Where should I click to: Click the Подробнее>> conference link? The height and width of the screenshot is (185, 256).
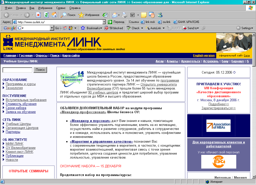(x=218, y=104)
